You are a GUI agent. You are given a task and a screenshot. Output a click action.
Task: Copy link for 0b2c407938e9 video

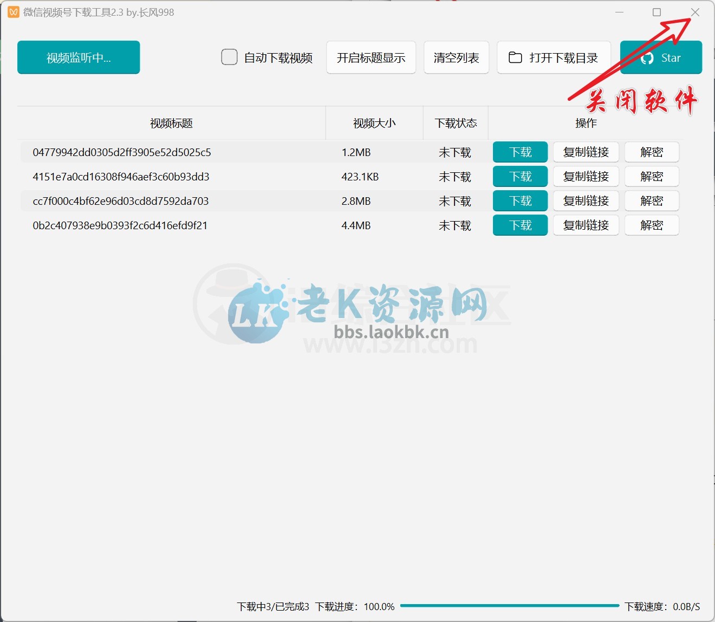(586, 225)
